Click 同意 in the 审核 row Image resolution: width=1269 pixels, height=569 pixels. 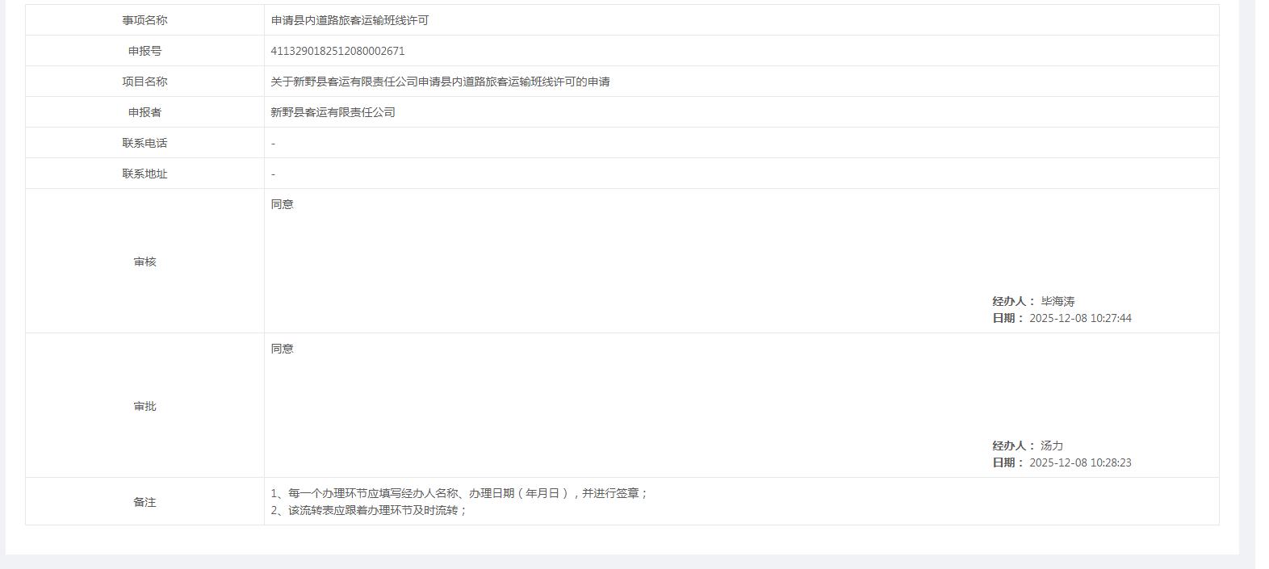pyautogui.click(x=282, y=204)
